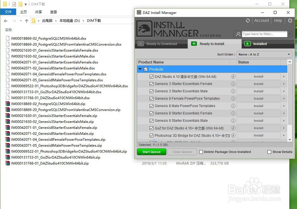The width and height of the screenshot is (297, 209).
Task: Open the 主页 ribbon tab
Action: [x=23, y=12]
